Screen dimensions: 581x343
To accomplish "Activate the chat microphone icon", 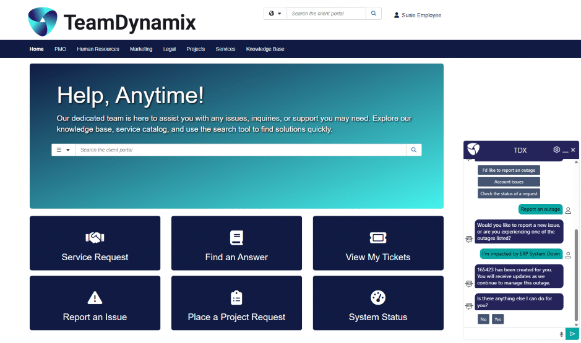I will [561, 334].
